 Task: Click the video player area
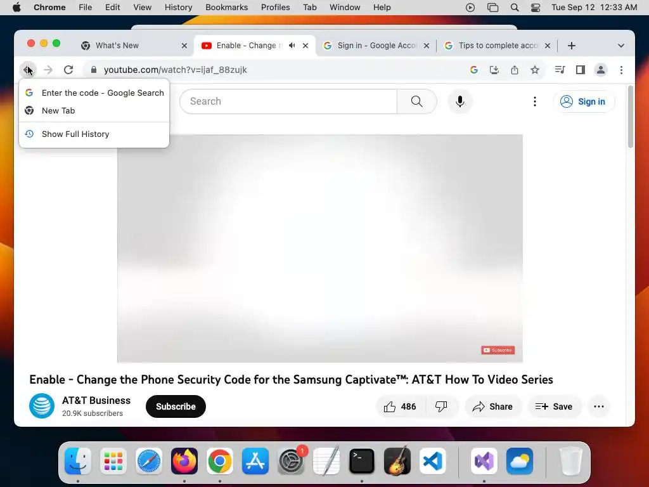pos(320,249)
